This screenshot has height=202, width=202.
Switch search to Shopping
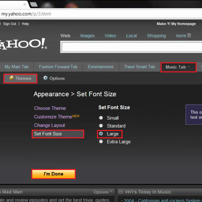(x=156, y=36)
